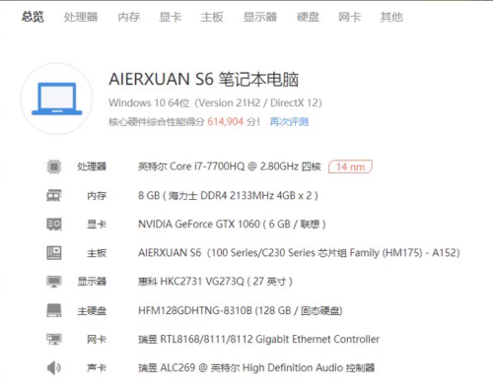Click the 显卡 row label
This screenshot has height=387, width=493.
(97, 225)
